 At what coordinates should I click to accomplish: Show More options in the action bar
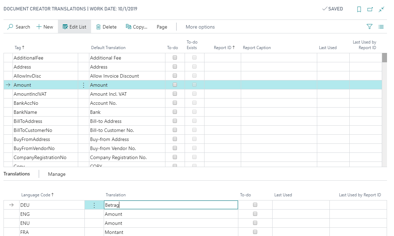200,27
